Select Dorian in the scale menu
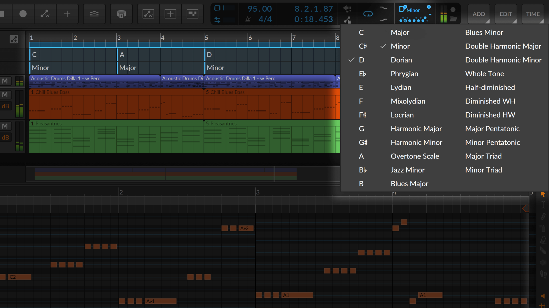The image size is (549, 308). click(401, 60)
